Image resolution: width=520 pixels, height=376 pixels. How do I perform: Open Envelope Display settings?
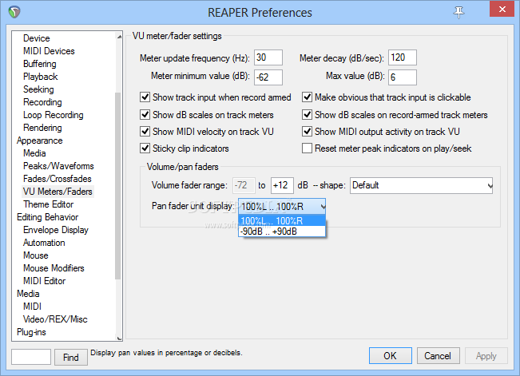pyautogui.click(x=56, y=230)
